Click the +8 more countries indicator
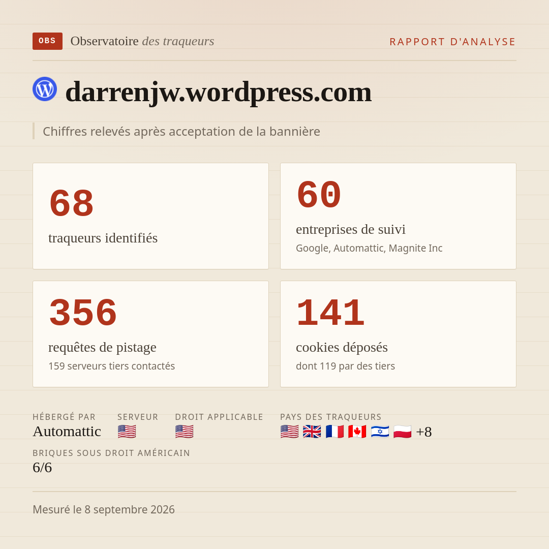Viewport: 549px width, 549px height. pyautogui.click(x=423, y=432)
